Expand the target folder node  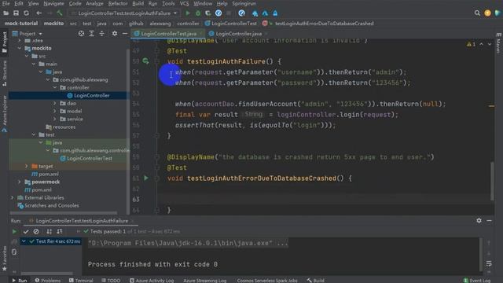(27, 166)
